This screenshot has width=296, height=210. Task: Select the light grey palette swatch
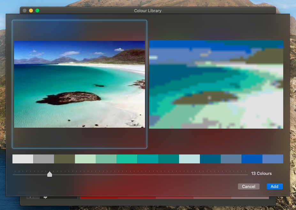click(23, 159)
